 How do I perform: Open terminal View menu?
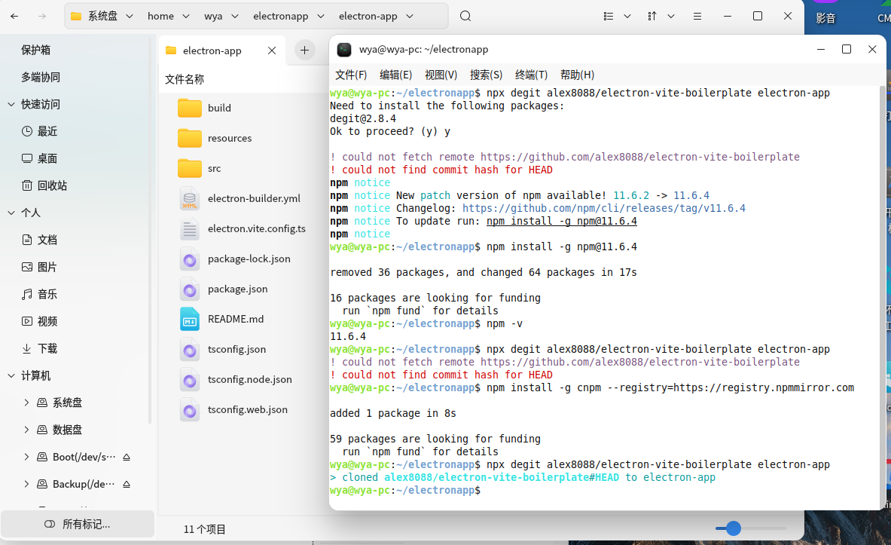(x=441, y=75)
